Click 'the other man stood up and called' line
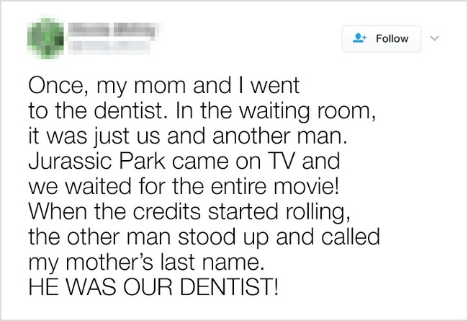 [204, 237]
